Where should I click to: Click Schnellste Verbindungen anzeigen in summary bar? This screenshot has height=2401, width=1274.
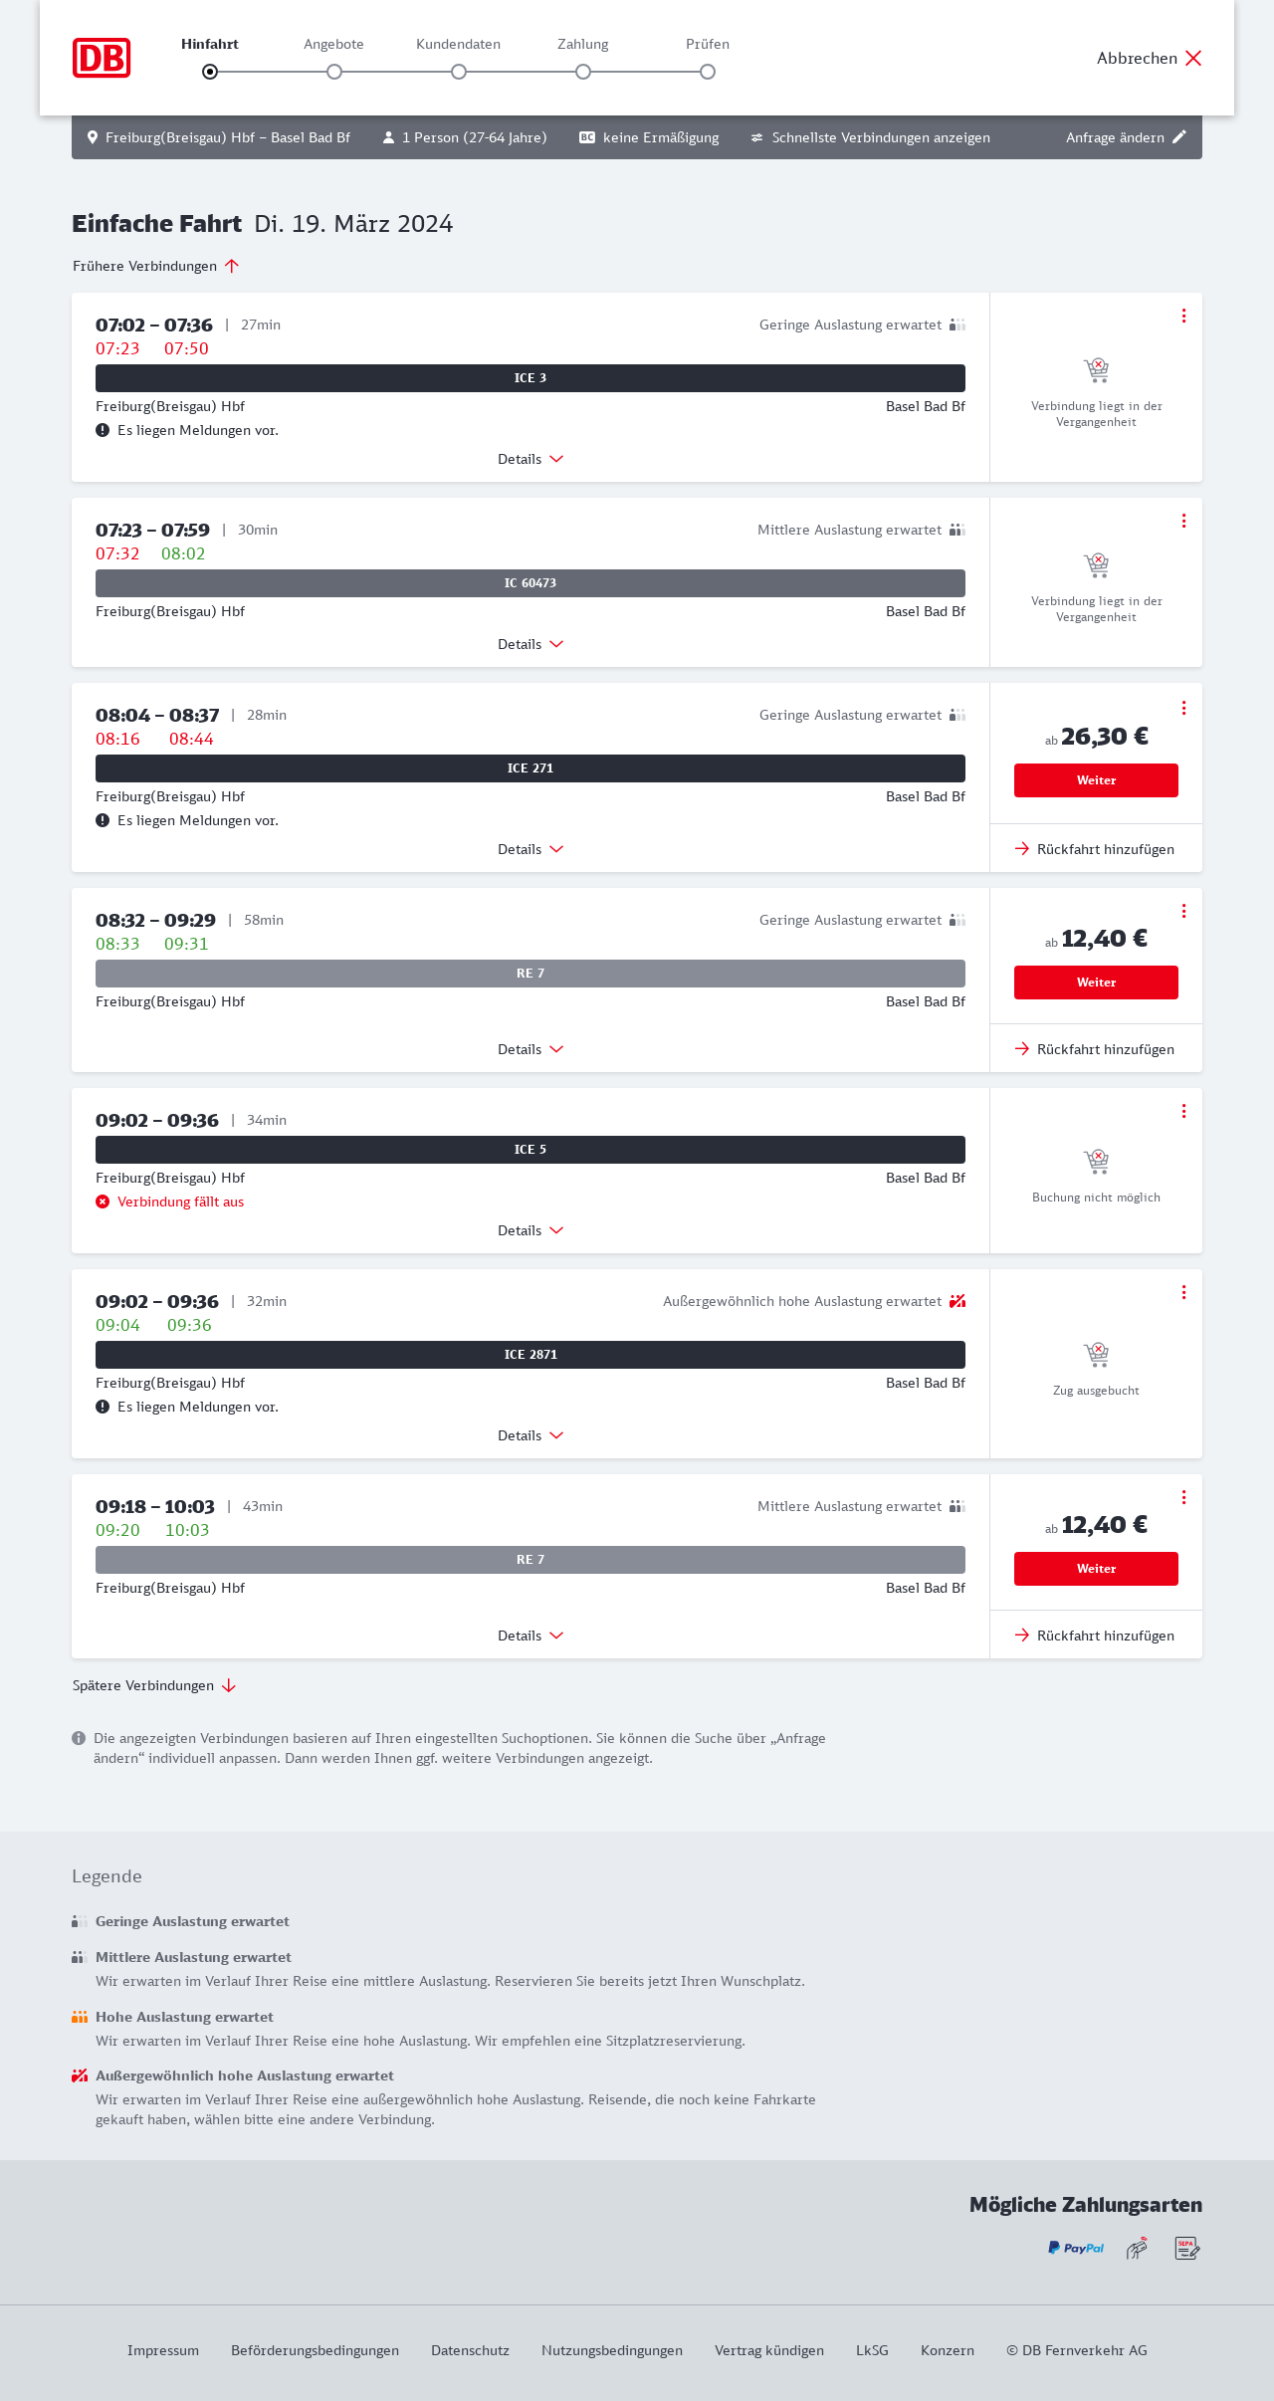tap(871, 137)
